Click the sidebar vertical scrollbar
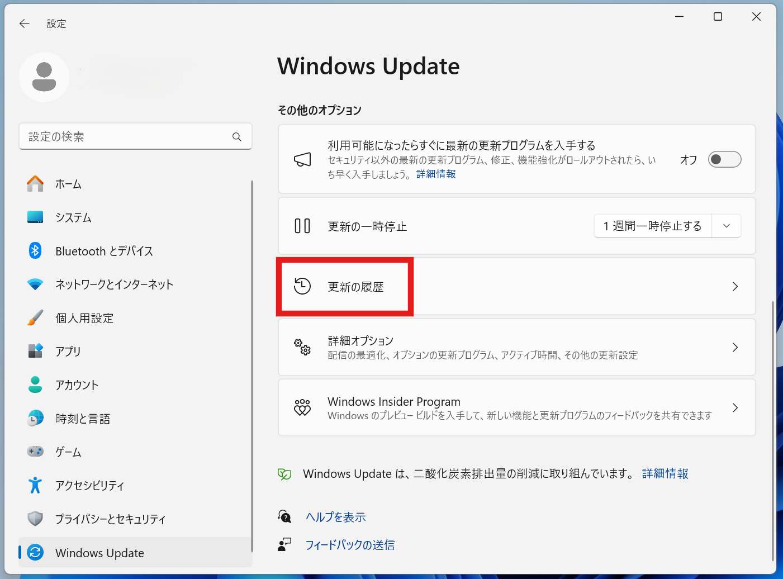Screen dimensions: 783x579 (252, 366)
